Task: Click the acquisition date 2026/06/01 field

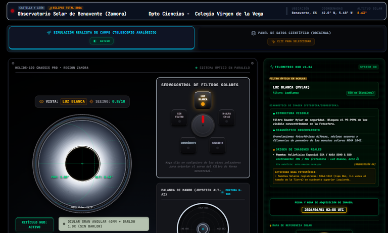Action: tap(324, 209)
